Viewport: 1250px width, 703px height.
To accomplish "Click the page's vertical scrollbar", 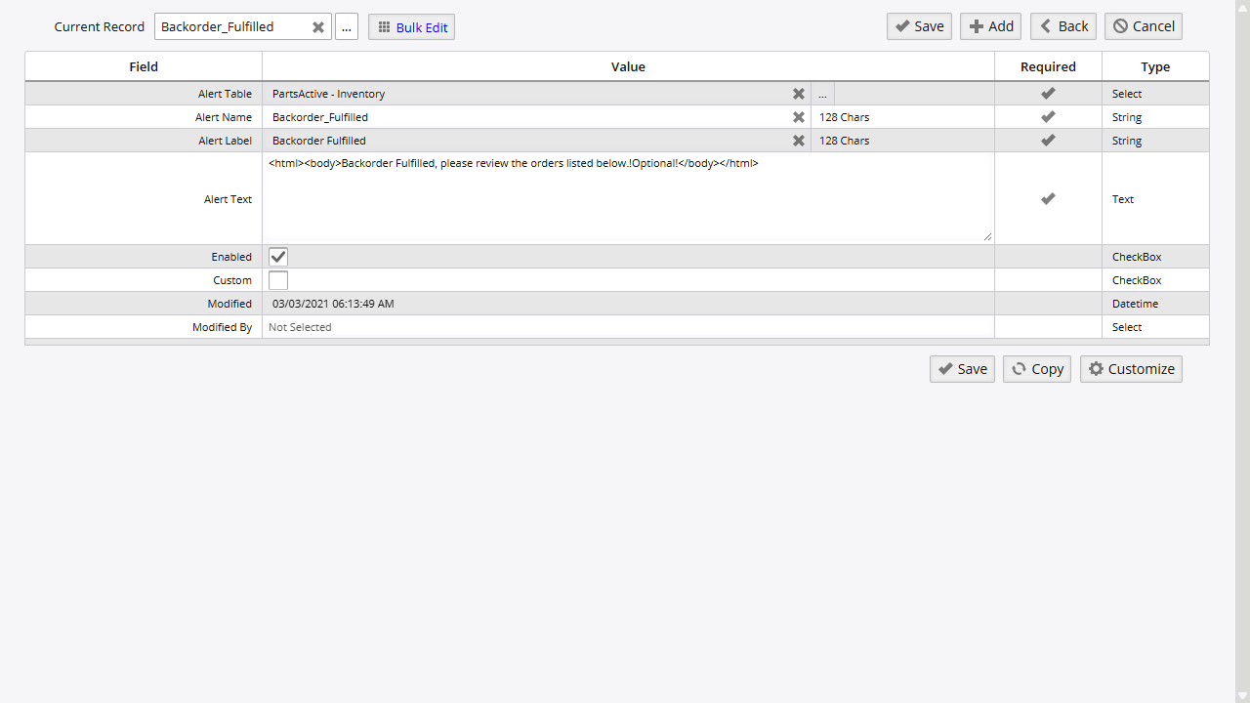I will [x=1242, y=351].
